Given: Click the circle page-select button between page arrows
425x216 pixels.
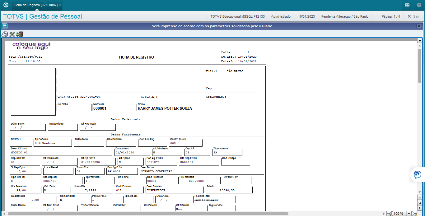Looking at the screenshot, I should click(x=420, y=202).
